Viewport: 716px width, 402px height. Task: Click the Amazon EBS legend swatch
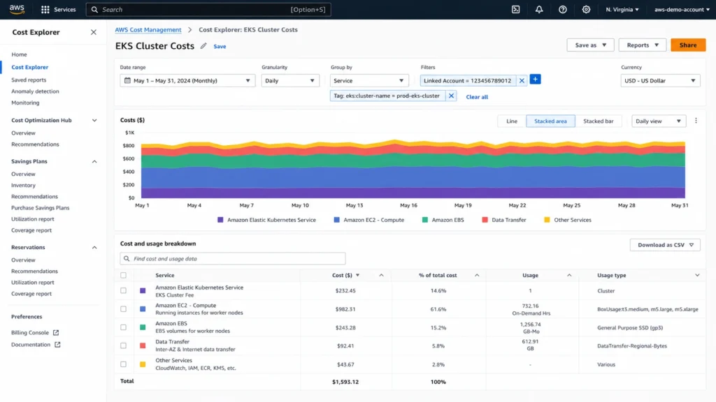tap(425, 220)
